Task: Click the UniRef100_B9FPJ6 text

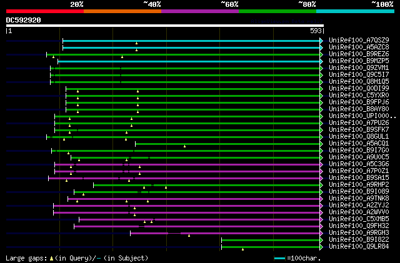Action: click(359, 102)
